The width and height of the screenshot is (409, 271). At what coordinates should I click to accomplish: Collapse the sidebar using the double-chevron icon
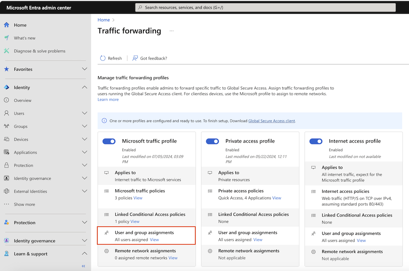tap(83, 266)
